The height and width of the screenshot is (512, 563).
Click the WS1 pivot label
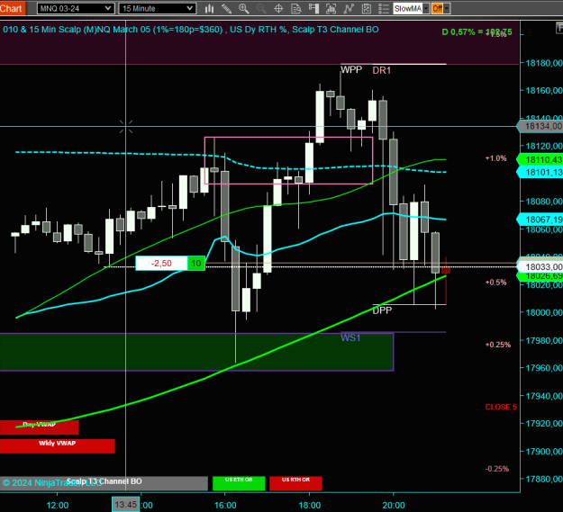[x=350, y=337]
